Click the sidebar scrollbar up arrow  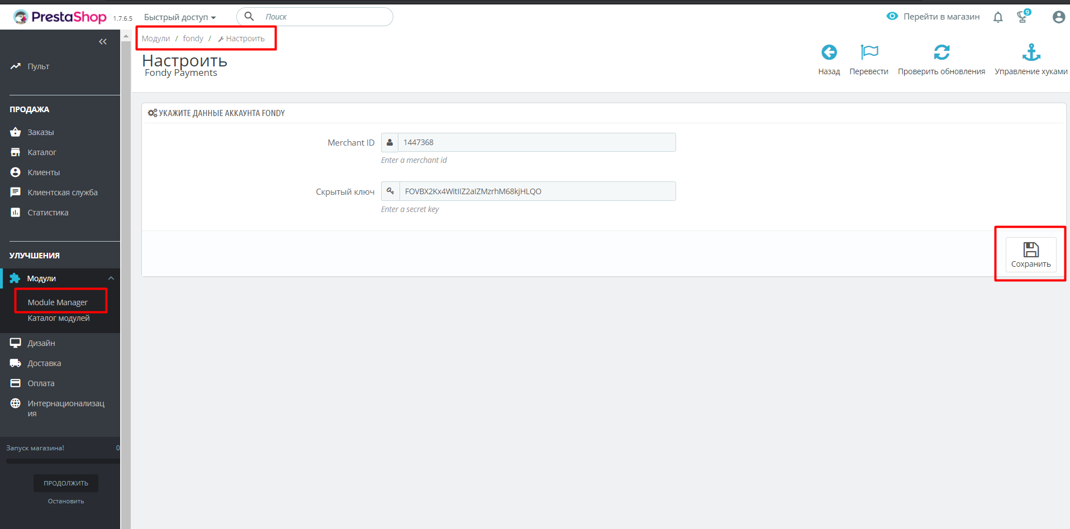126,36
